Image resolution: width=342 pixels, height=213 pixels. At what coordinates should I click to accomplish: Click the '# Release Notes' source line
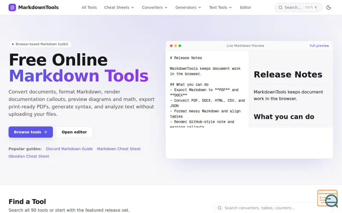186,58
